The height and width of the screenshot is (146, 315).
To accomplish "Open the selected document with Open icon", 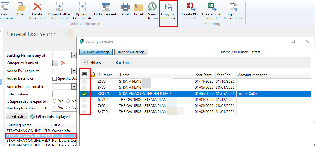I will 21,7.
